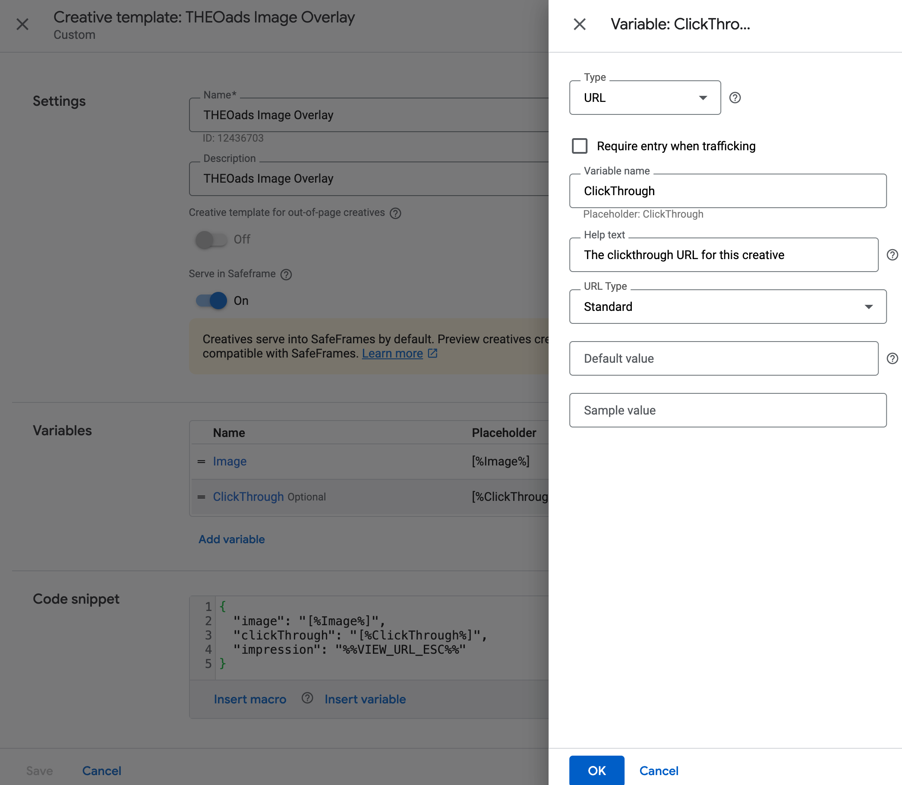The width and height of the screenshot is (902, 785).
Task: Click the OK button to confirm variable
Action: click(x=597, y=769)
